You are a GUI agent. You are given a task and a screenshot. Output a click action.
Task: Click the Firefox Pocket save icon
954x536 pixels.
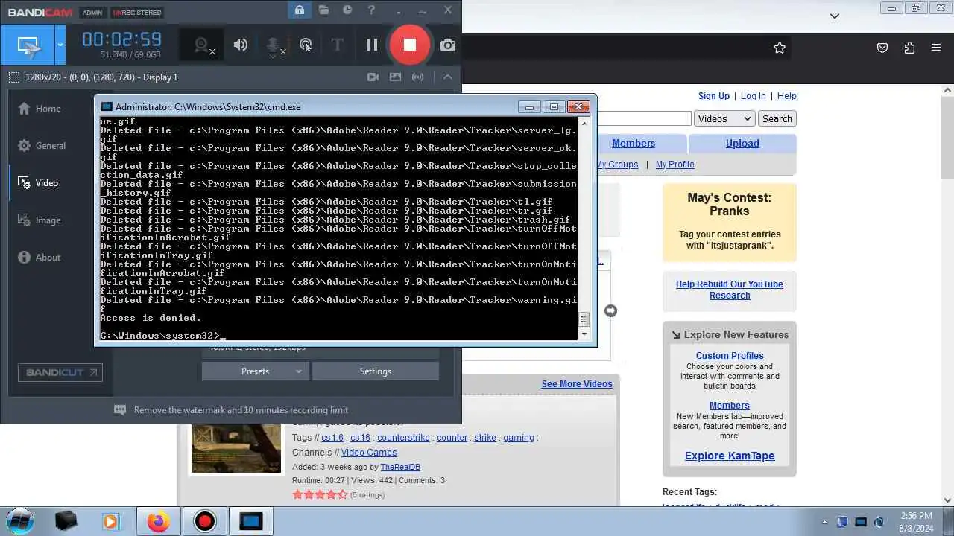(x=882, y=48)
